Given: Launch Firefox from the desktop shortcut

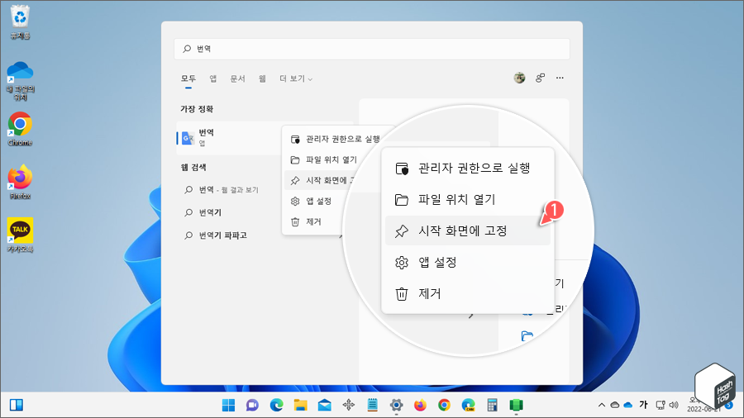Looking at the screenshot, I should click(x=20, y=182).
